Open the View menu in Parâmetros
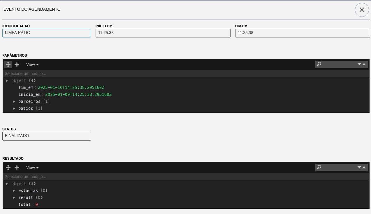Screen dimensions: 371x214 (32, 64)
